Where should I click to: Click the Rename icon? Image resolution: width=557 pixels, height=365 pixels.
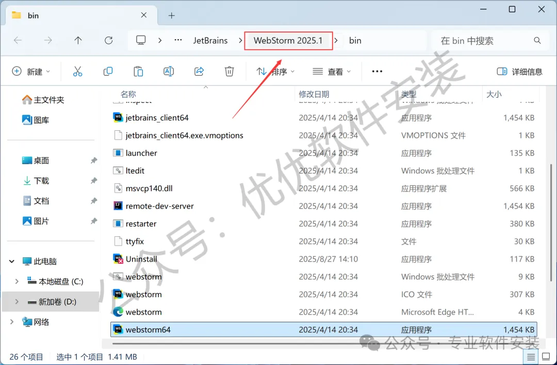coord(168,71)
